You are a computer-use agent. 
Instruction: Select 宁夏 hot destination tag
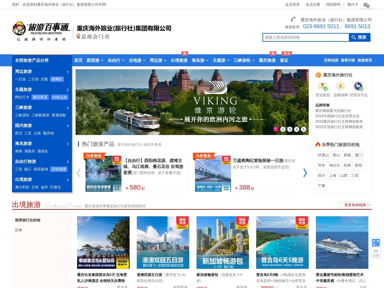322,186
